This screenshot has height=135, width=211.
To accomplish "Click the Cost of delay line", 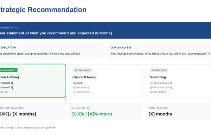I will click(158, 92).
